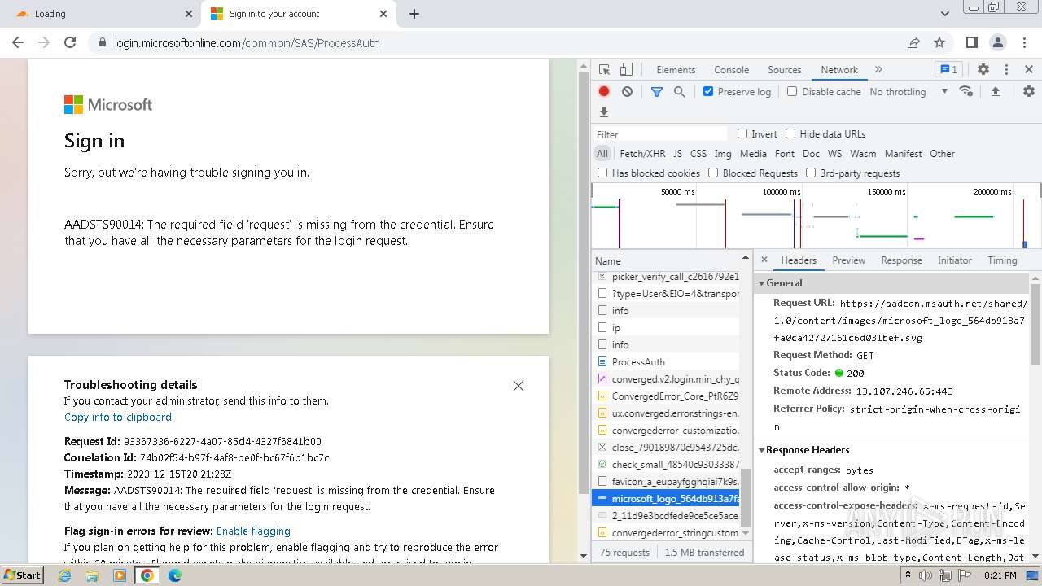This screenshot has width=1042, height=586.
Task: Collapse the General section
Action: coord(762,283)
